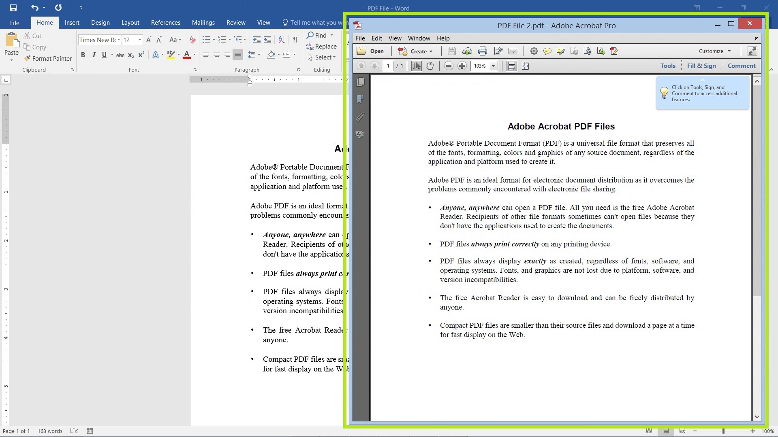
Task: Toggle italic formatting in Word ribbon
Action: [94, 55]
